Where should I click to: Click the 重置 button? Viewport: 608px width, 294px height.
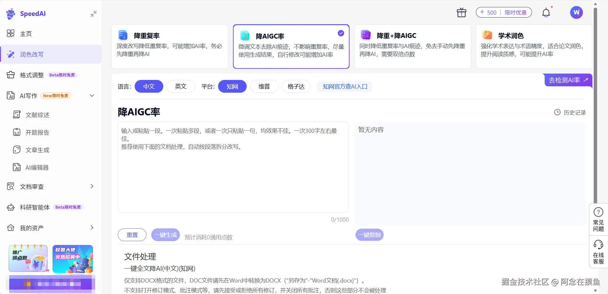click(x=132, y=235)
